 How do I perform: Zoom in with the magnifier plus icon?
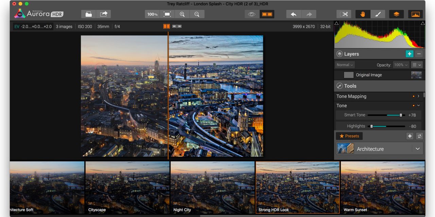182,14
